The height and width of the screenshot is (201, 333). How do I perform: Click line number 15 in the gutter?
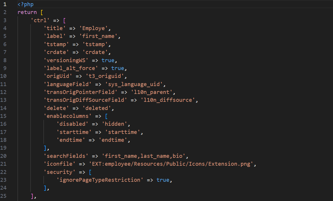[5, 116]
